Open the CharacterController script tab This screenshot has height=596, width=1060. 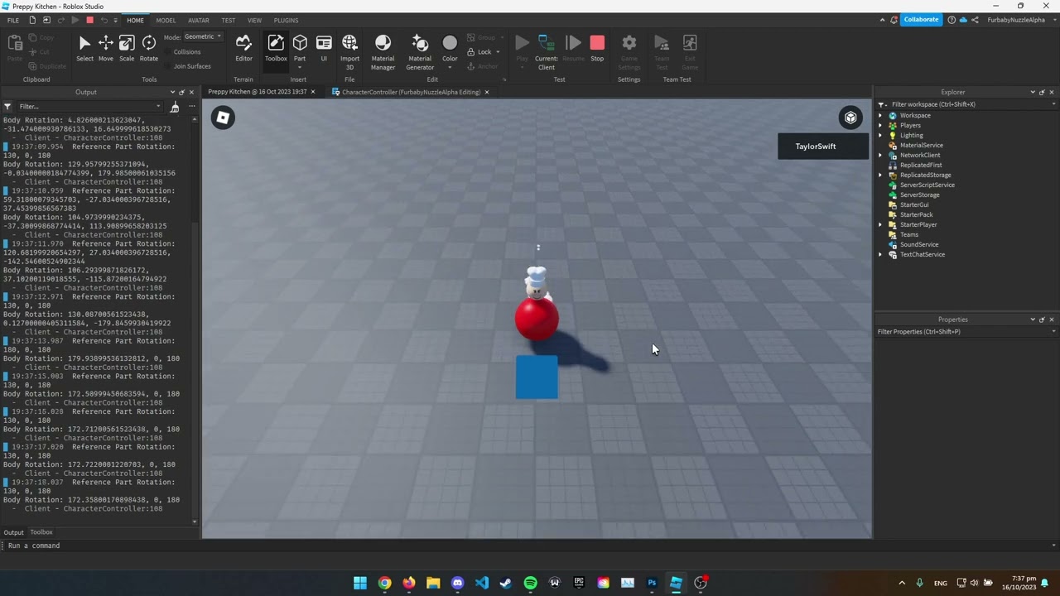coord(411,92)
